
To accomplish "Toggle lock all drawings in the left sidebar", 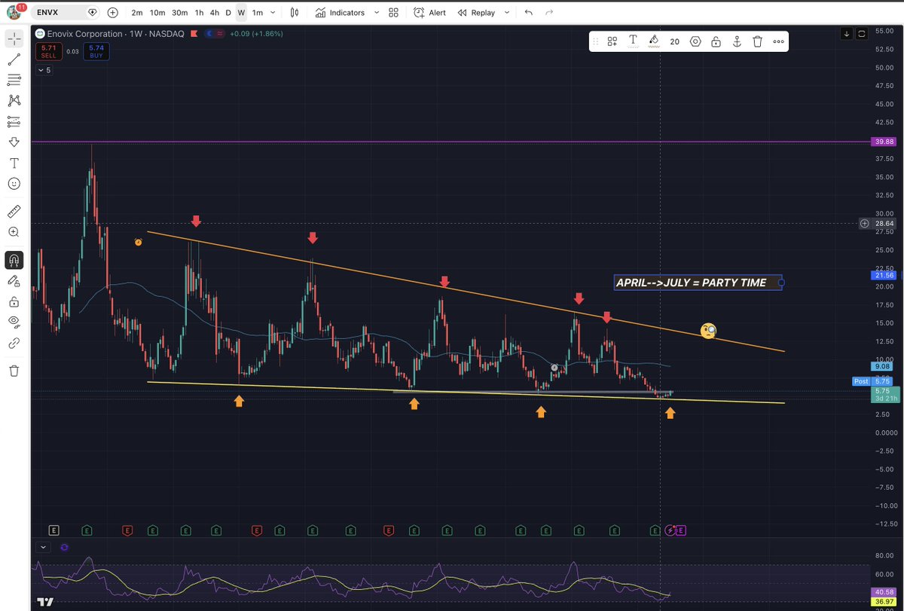I will (14, 301).
